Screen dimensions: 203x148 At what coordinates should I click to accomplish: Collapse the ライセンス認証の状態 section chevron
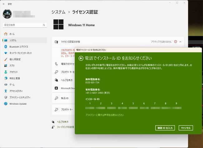180,42
